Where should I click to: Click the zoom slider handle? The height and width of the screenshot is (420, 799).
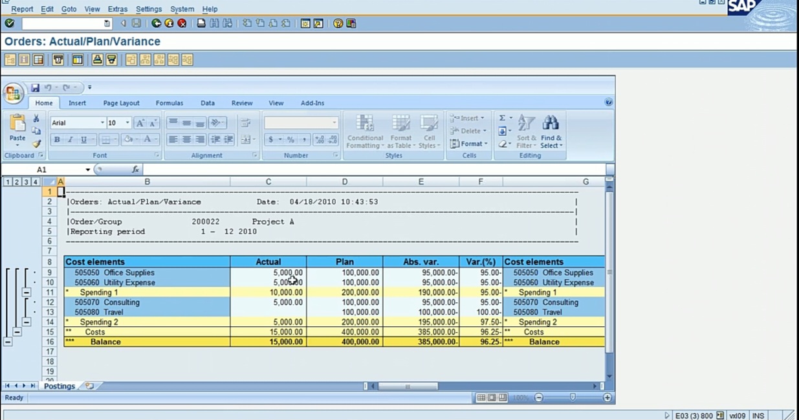click(x=573, y=397)
